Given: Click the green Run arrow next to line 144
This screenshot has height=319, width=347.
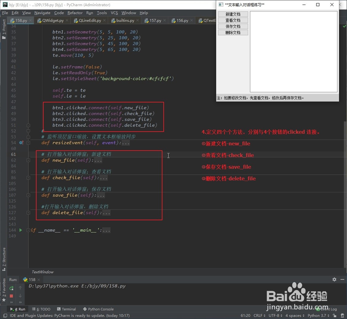Looking at the screenshot, I should pyautogui.click(x=20, y=230).
